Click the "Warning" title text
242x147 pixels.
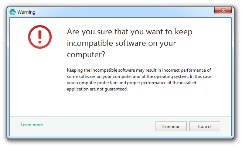pyautogui.click(x=26, y=12)
